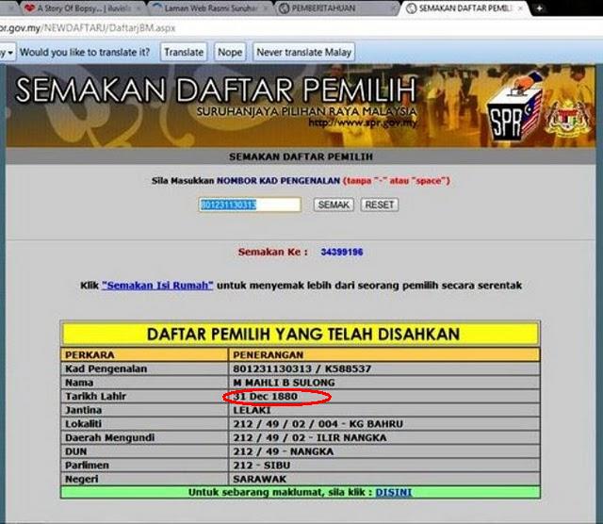Click the Translate button

[184, 52]
